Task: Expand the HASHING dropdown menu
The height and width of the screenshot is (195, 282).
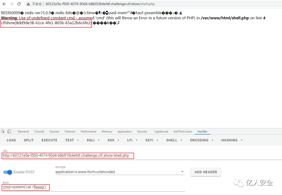Action: click(232, 140)
